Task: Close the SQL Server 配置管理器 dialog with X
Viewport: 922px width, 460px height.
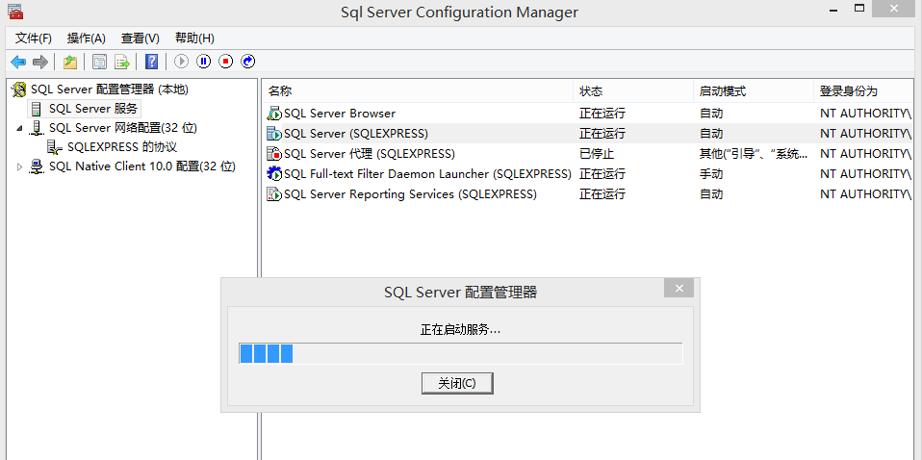Action: tap(679, 288)
